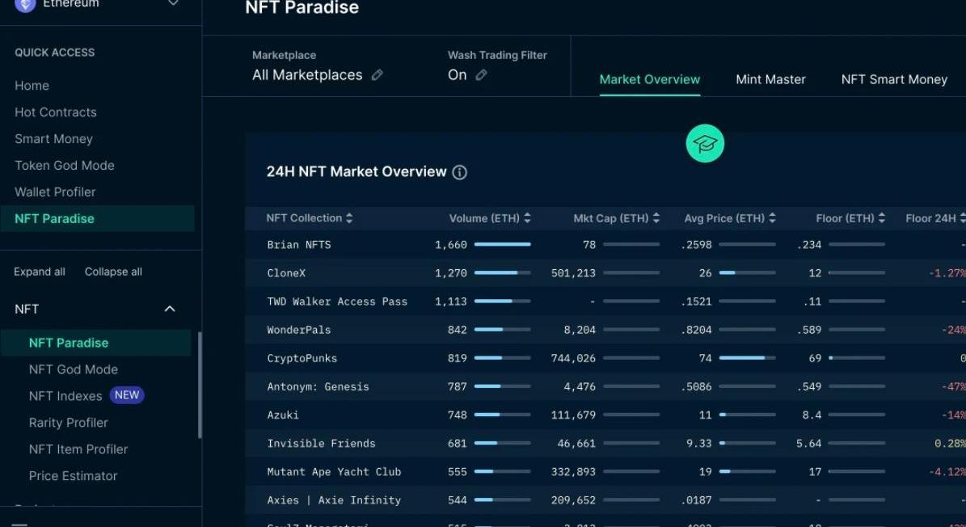Collapse the NFT section chevron

tap(170, 309)
